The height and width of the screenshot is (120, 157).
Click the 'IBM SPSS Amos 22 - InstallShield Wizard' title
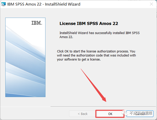click(44, 4)
